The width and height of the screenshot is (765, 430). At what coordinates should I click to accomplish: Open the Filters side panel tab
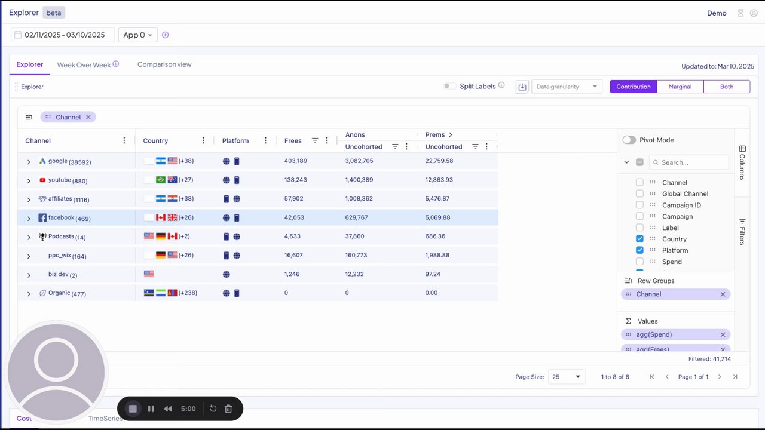click(x=742, y=232)
